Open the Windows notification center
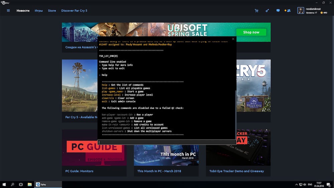The image size is (334, 188). [329, 185]
